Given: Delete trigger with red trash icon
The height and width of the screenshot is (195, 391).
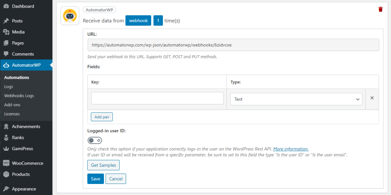Looking at the screenshot, I should [x=380, y=10].
